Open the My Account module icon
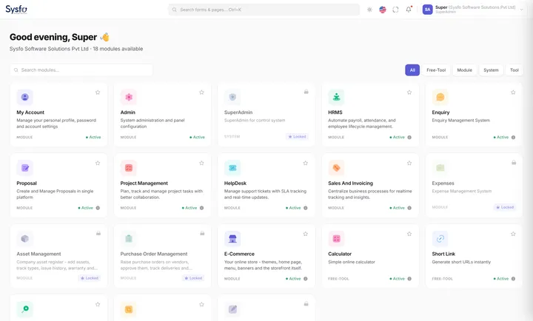This screenshot has width=533, height=321. [x=25, y=97]
